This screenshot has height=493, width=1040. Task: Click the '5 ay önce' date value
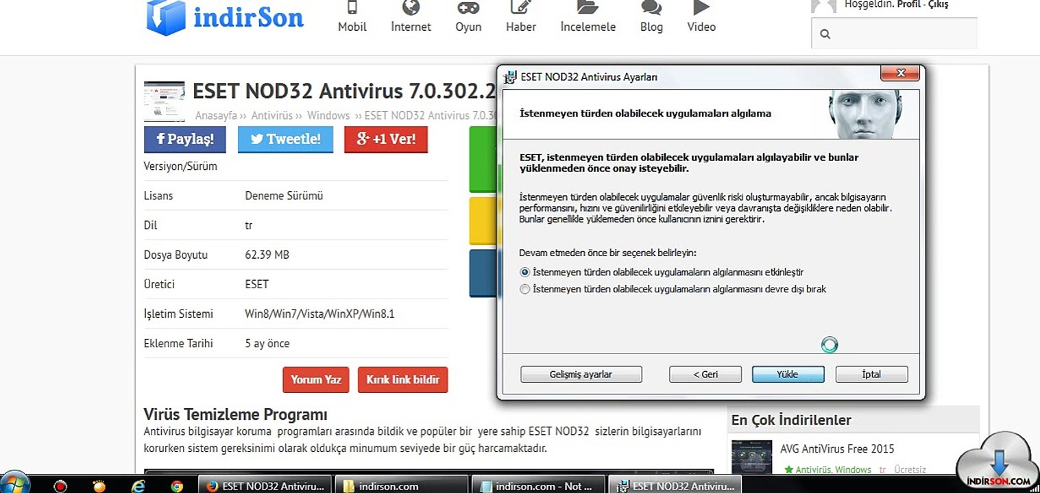point(267,344)
